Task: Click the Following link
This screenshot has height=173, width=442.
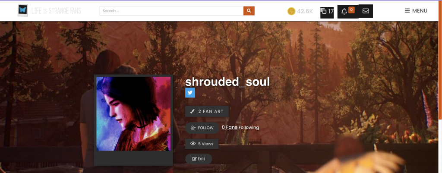Action: [249, 127]
